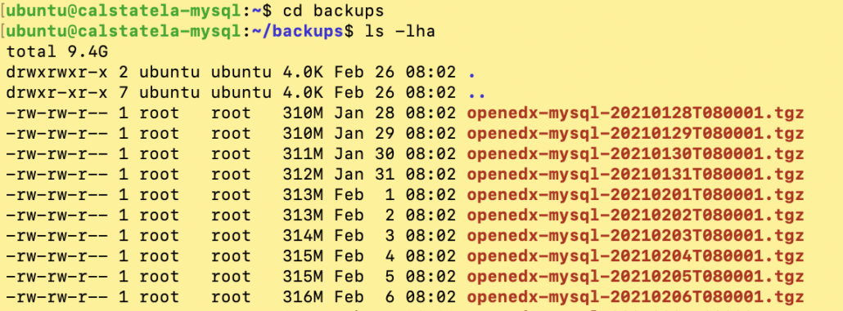Click openedx-mysql-20210128T080001.tgz filename
843x311 pixels.
click(635, 113)
